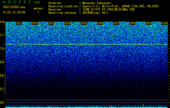Image resolution: width=170 pixels, height=108 pixels.
Task: Click the 0.8 kHz axis label
Action: (2, 76)
